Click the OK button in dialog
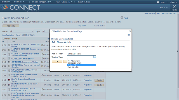The width and height of the screenshot is (179, 100). click(57, 61)
